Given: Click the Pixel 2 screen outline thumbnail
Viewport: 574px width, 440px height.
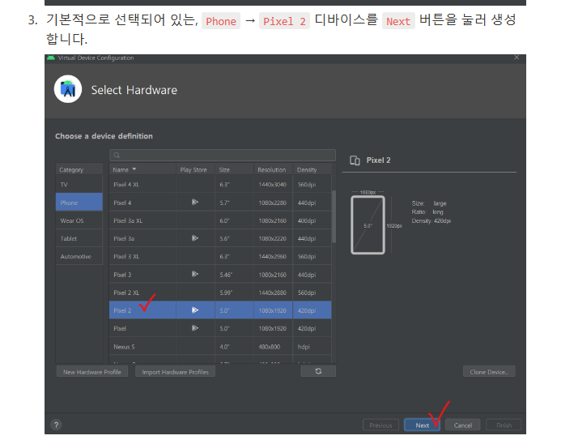Looking at the screenshot, I should coord(368,225).
